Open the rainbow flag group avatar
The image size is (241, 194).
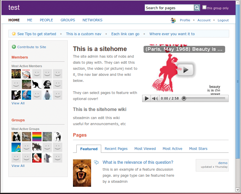[37, 137]
